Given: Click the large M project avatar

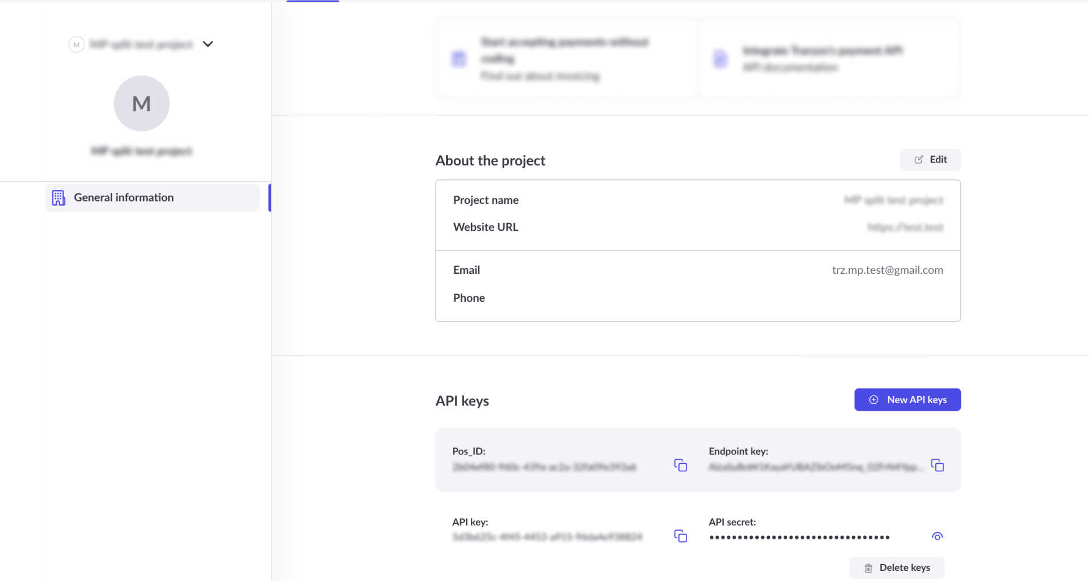Looking at the screenshot, I should pyautogui.click(x=142, y=104).
